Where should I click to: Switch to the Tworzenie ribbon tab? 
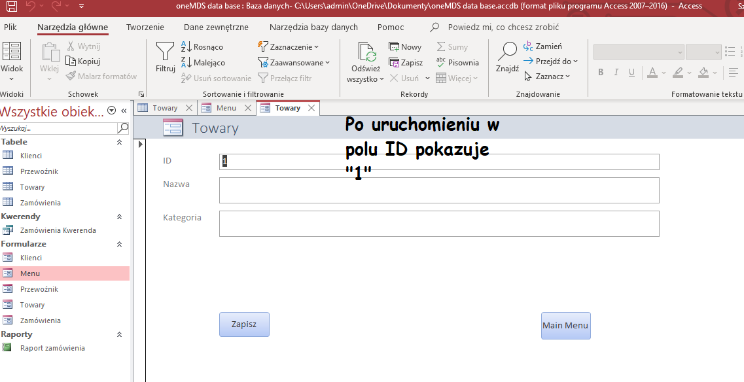pyautogui.click(x=145, y=27)
